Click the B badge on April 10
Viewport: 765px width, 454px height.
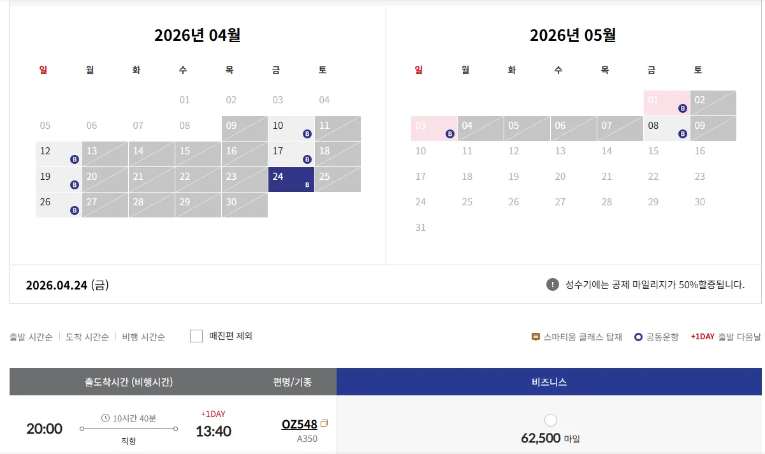coord(307,134)
